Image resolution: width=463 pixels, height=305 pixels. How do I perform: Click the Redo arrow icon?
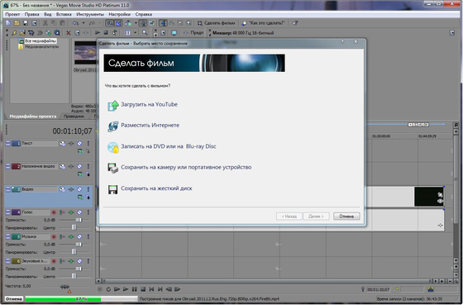point(92,23)
